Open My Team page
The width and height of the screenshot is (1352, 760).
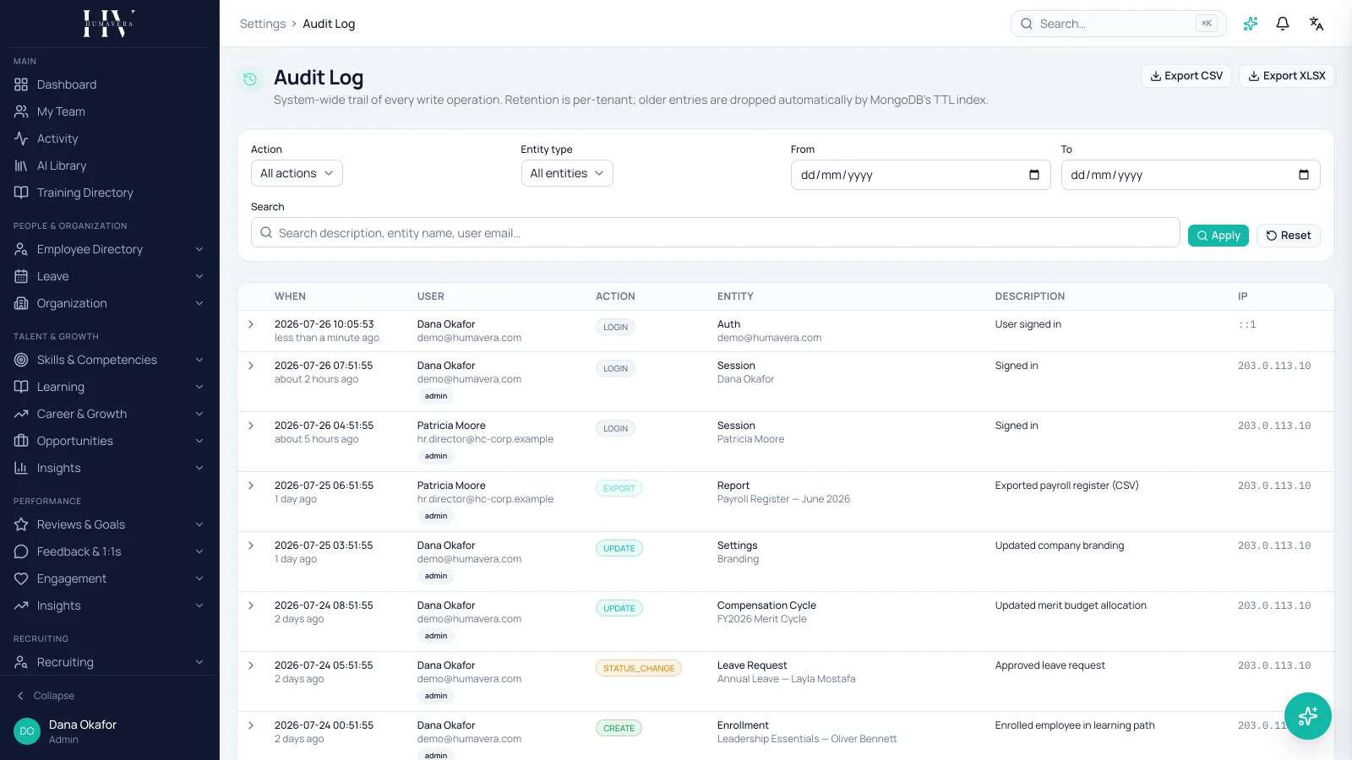[x=110, y=111]
